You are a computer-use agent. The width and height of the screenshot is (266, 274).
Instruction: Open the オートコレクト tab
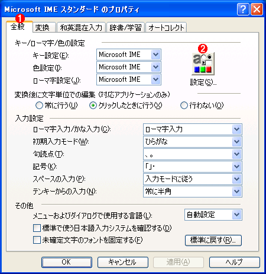point(166,27)
